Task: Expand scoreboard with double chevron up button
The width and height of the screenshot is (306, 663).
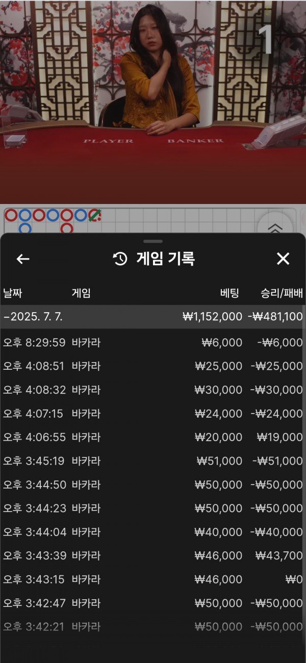Action: pos(275,227)
